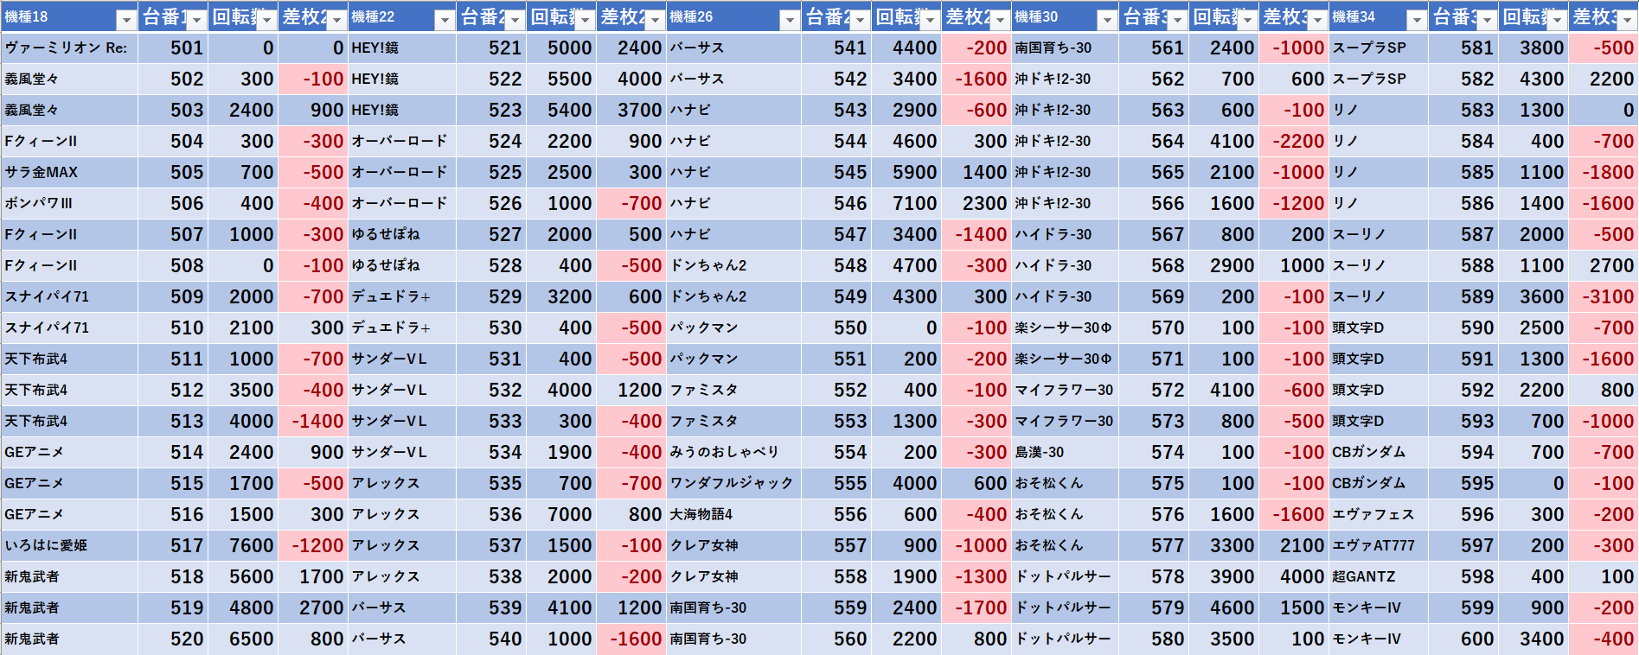Select the 大海物語4 cell

pyautogui.click(x=733, y=515)
